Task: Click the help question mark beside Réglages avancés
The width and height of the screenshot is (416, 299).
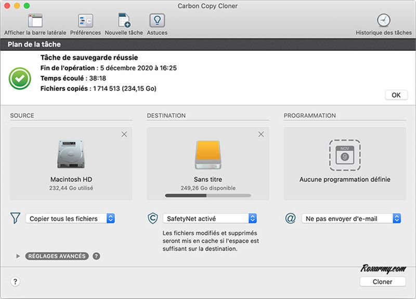Action: point(96,256)
